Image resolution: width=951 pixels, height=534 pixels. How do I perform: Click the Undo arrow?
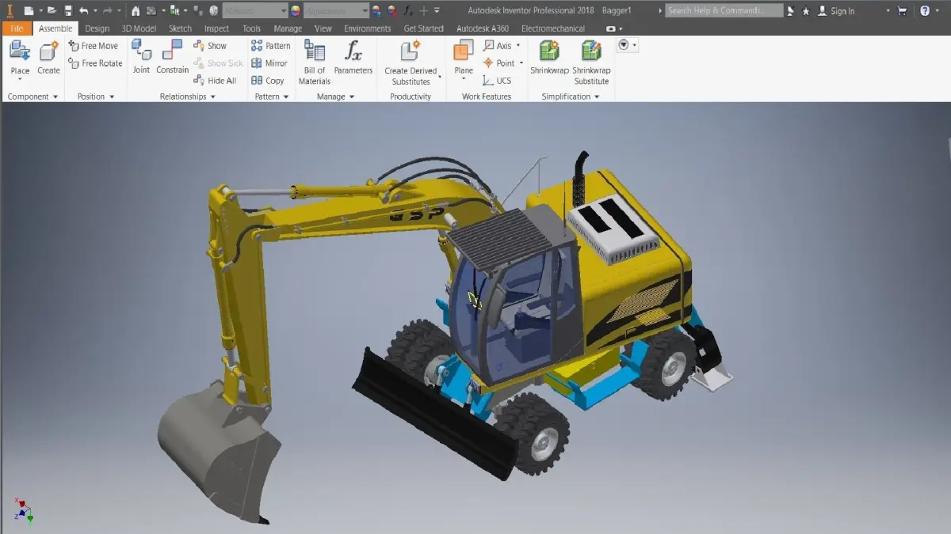point(83,11)
